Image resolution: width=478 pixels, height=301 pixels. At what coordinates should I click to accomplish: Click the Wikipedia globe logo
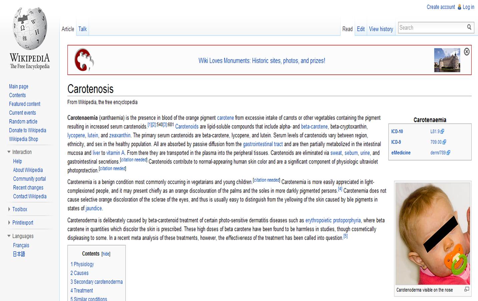point(30,29)
